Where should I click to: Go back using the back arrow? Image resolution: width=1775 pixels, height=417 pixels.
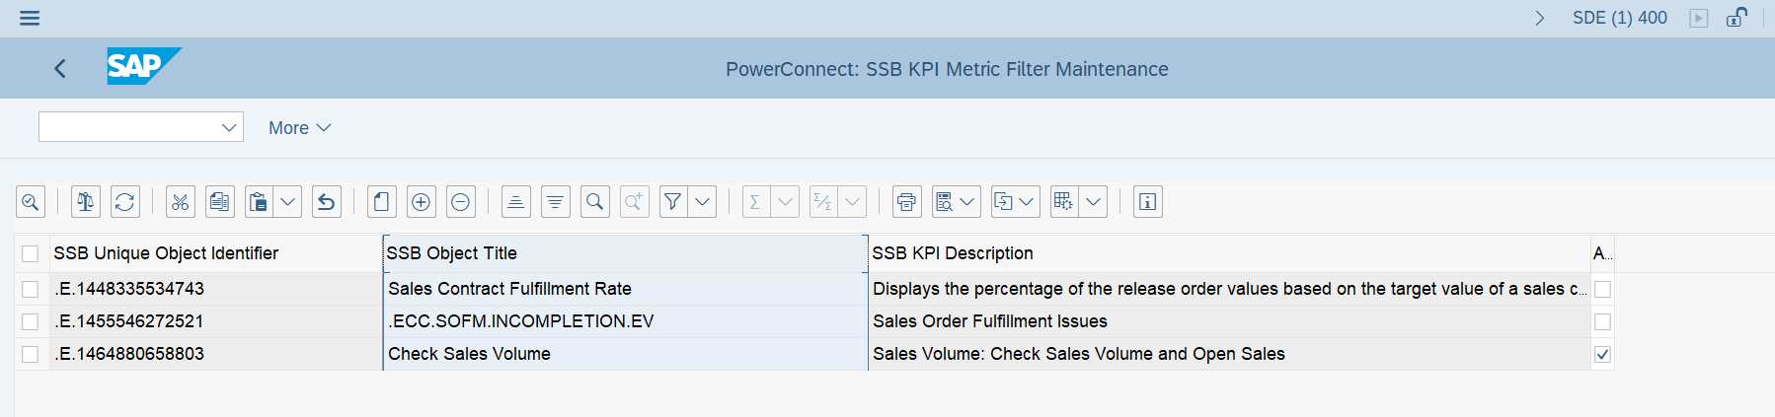point(60,68)
